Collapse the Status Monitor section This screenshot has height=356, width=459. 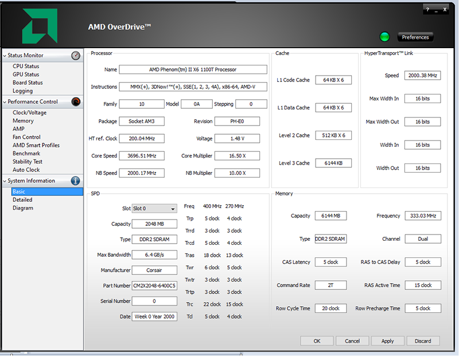coord(5,56)
